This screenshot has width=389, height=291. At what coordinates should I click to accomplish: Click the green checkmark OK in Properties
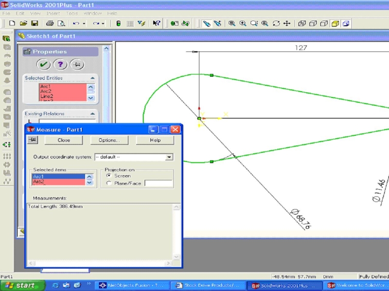click(44, 65)
